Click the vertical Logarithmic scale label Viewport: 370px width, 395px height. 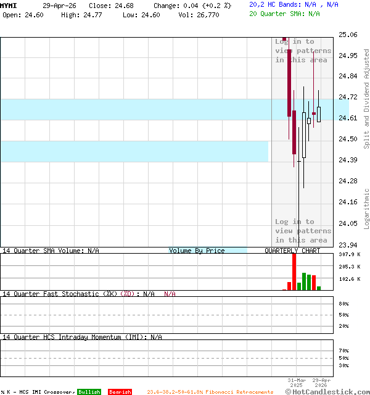tap(366, 209)
